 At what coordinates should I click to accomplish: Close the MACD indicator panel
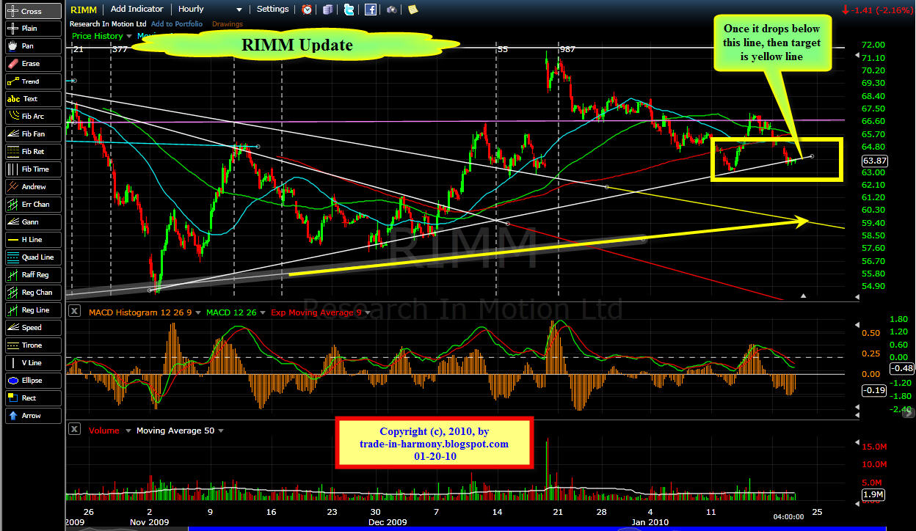pos(74,311)
